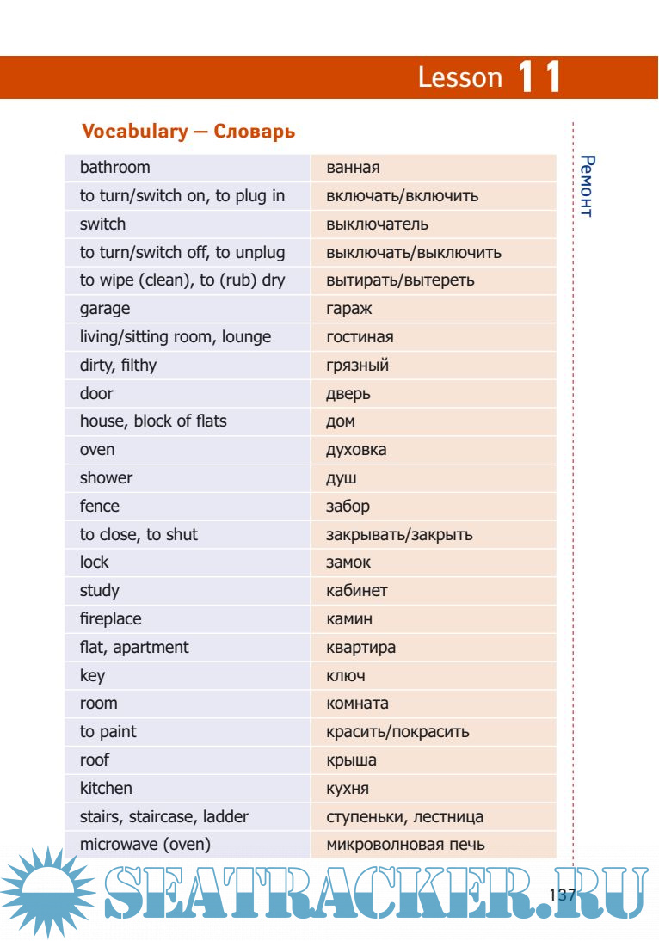
Task: Click the Vocabulary — Словарь heading
Action: [188, 132]
